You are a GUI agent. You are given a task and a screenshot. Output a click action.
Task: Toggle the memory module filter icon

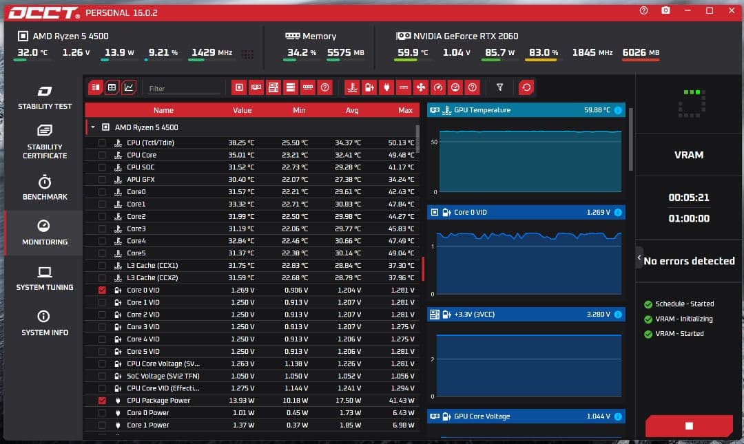tap(307, 87)
